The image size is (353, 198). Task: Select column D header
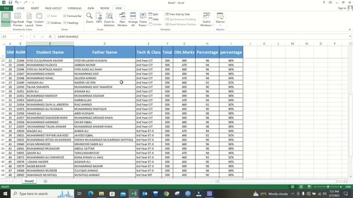[104, 43]
